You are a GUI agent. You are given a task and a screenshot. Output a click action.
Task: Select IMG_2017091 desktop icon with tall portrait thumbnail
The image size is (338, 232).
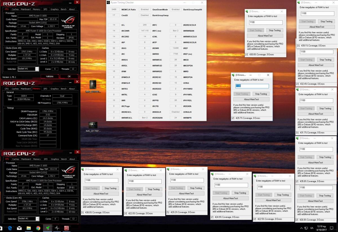[93, 87]
